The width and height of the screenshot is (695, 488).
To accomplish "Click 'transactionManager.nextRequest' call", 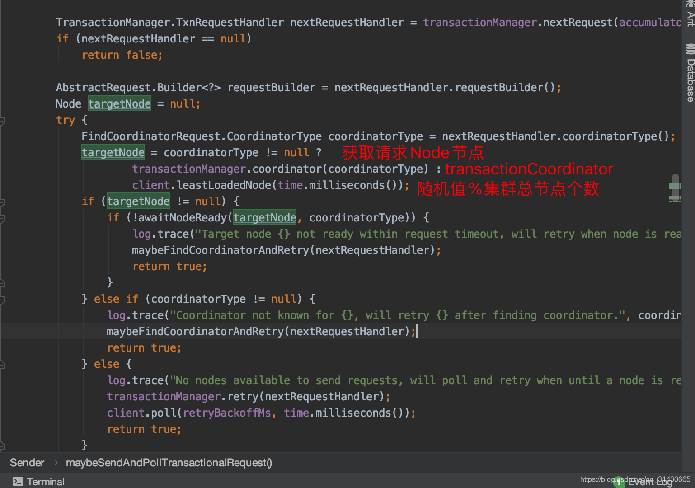I will tap(518, 23).
